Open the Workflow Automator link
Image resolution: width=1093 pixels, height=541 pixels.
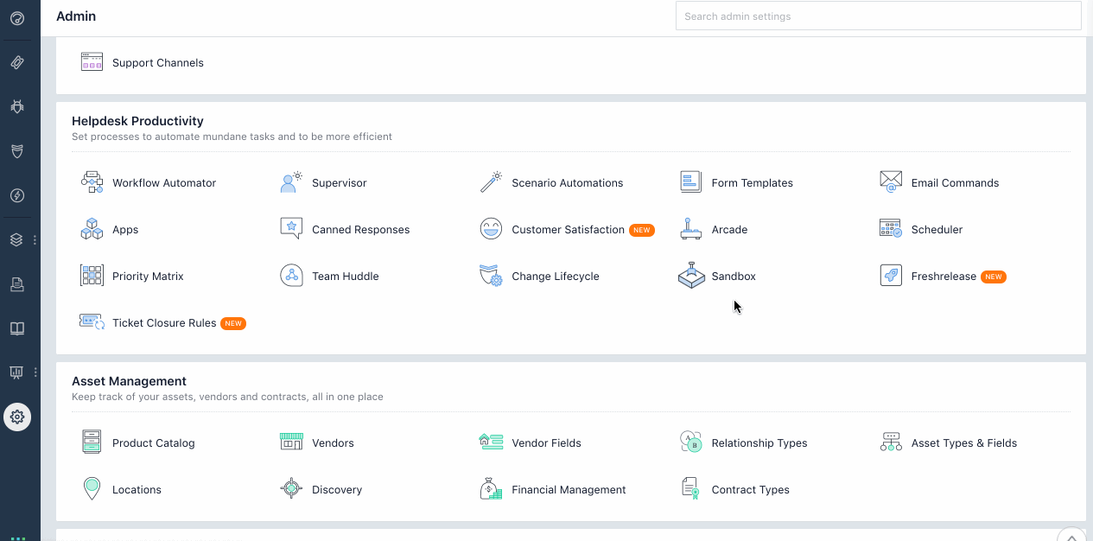pos(164,182)
